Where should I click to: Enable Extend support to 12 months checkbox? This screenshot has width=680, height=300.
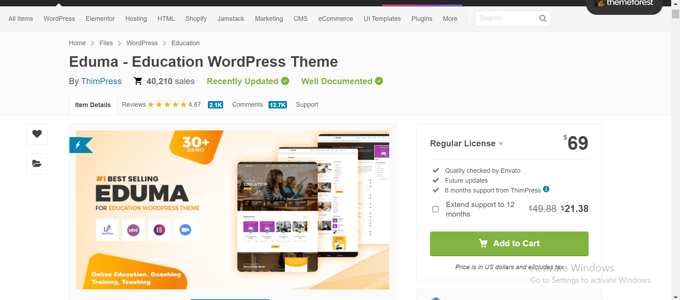436,209
